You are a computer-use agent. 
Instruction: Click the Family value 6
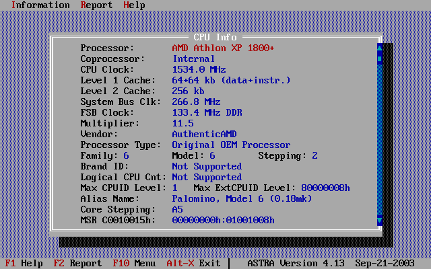126,155
